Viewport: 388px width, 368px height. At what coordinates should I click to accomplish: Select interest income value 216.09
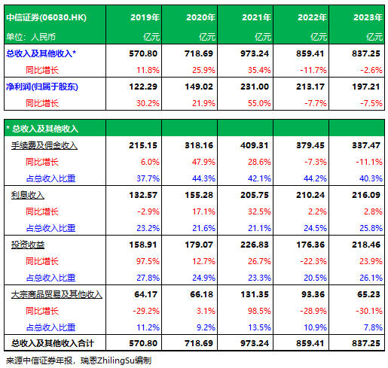pyautogui.click(x=366, y=195)
